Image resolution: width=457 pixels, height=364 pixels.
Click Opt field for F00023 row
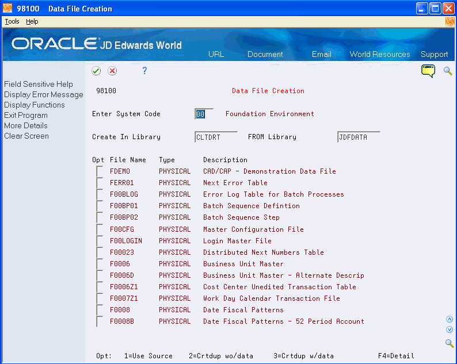tap(100, 252)
